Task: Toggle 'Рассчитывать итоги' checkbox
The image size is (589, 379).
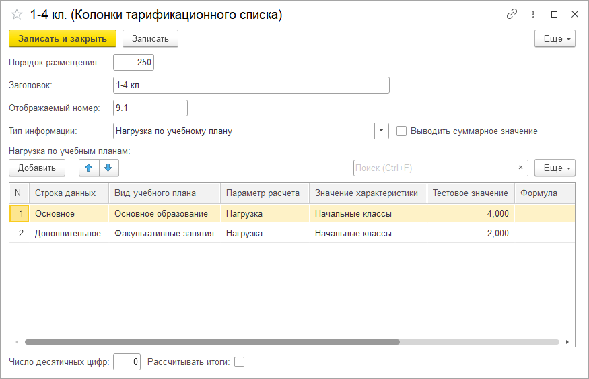Action: 239,362
